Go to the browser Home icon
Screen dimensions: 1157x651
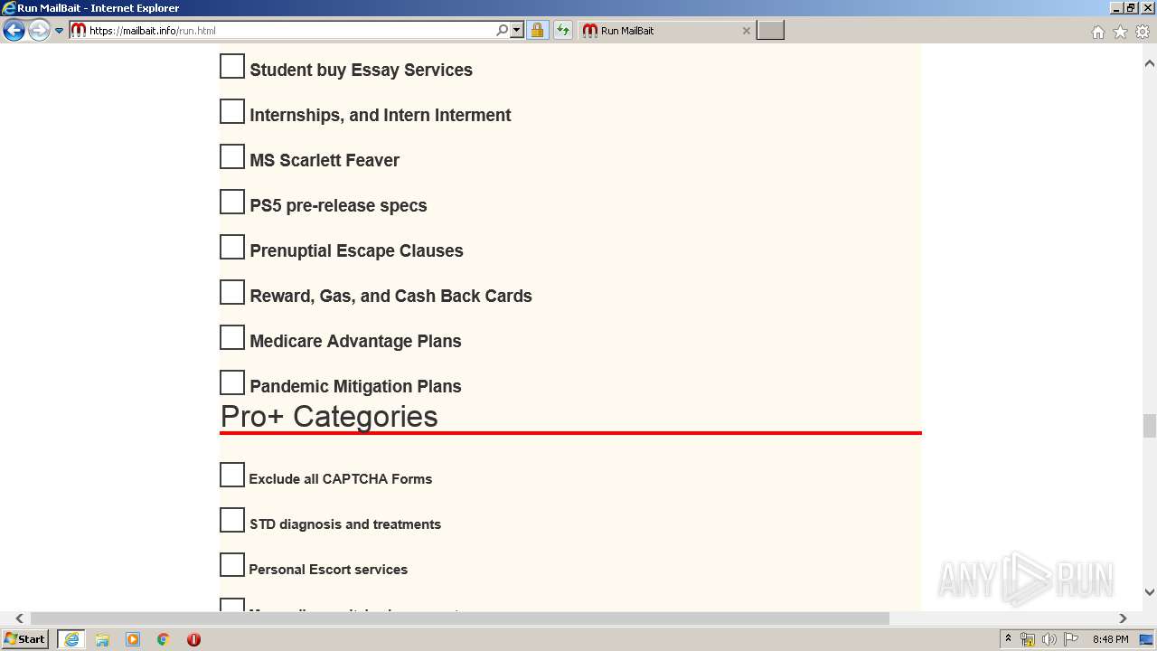[1097, 32]
